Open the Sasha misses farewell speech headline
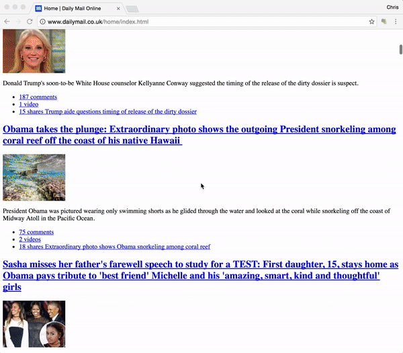This screenshot has width=403, height=353. [200, 276]
